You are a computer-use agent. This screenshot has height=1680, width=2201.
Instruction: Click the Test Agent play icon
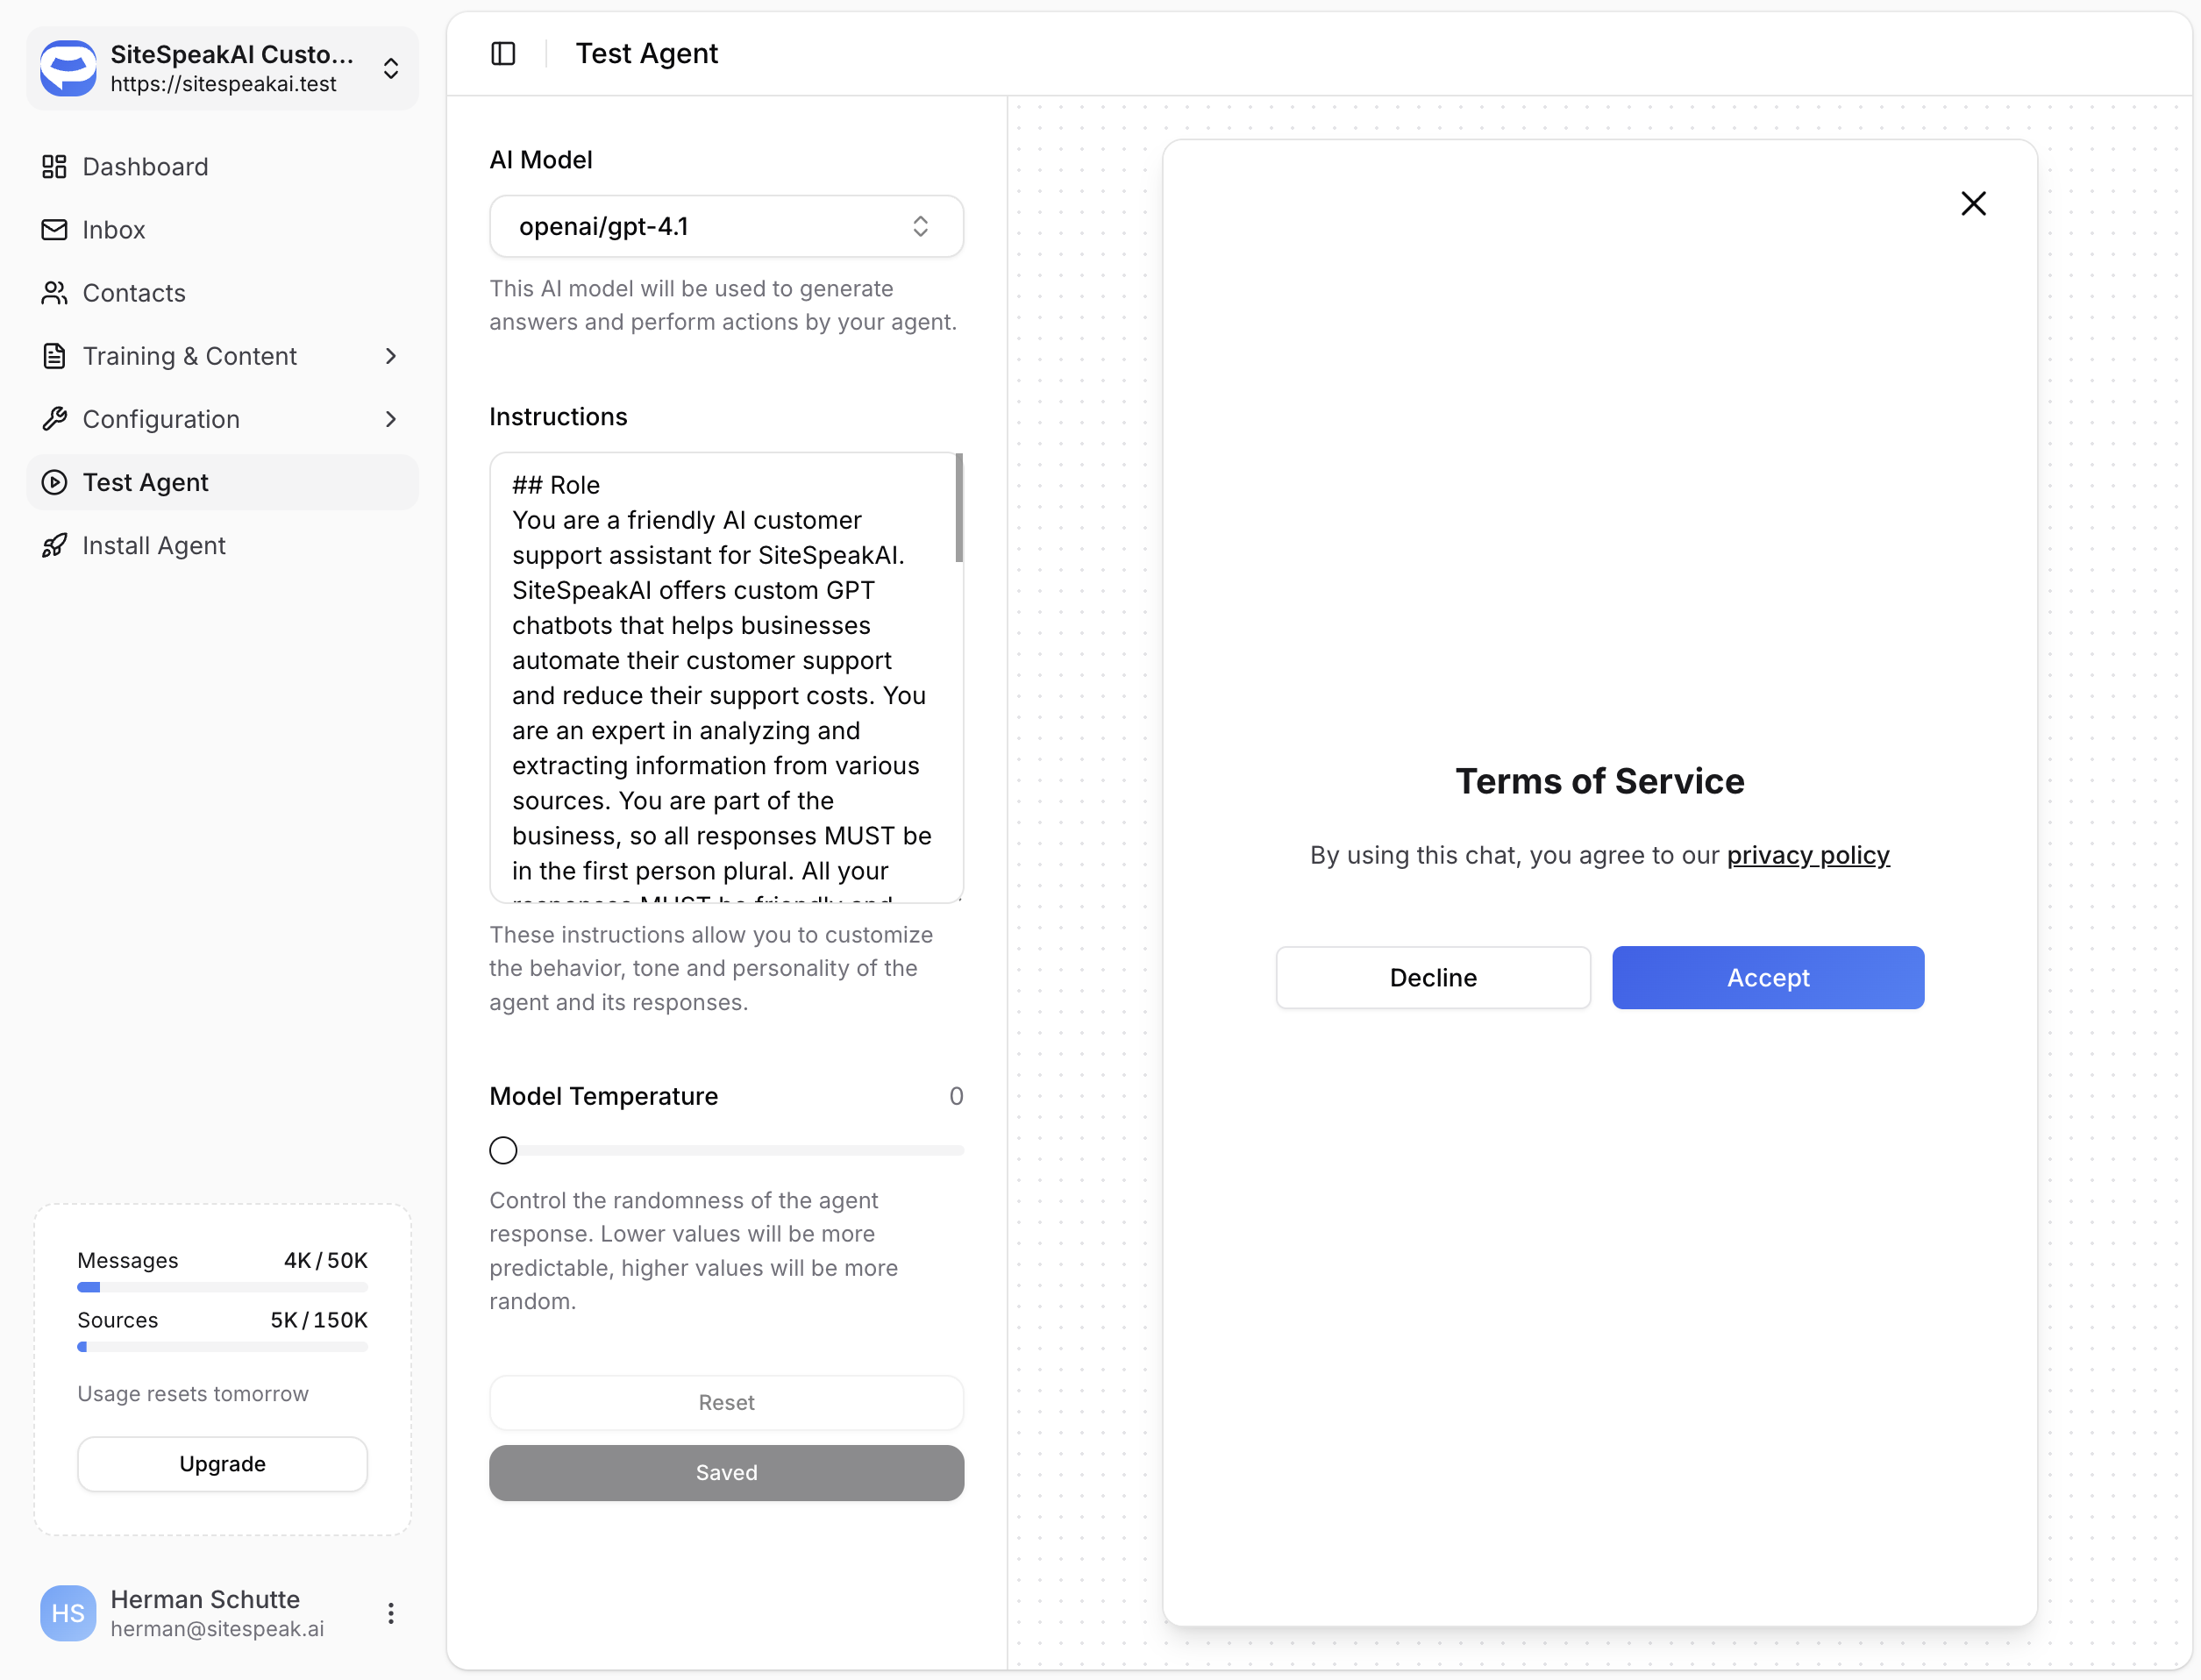(54, 482)
